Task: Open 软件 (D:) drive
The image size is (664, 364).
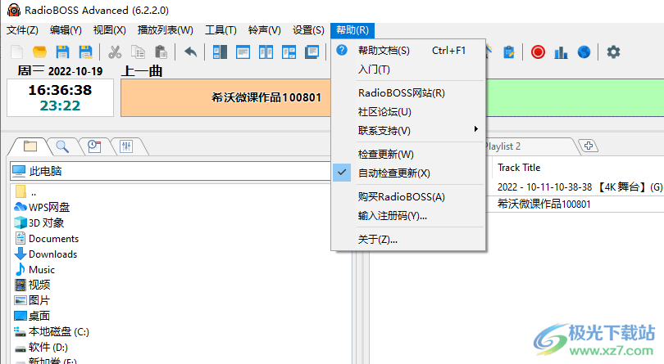Action: (41, 348)
